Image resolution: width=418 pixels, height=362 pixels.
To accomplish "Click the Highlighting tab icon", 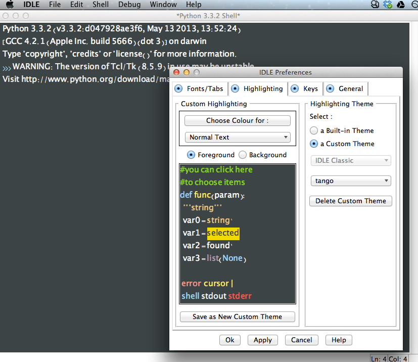I will tap(236, 88).
